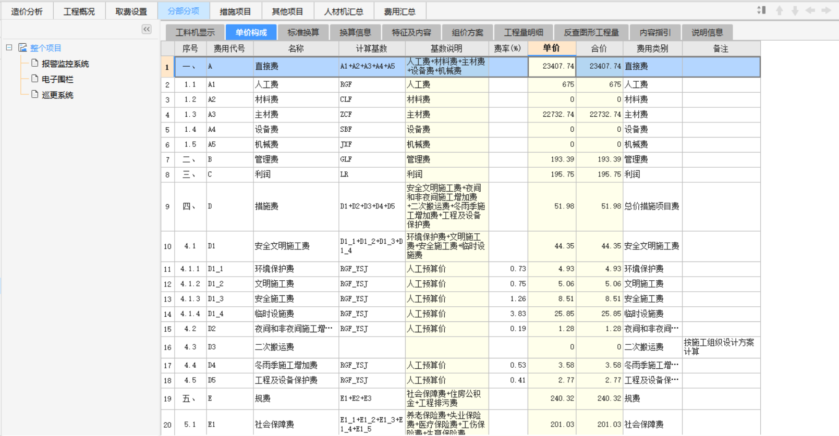Click the left arrow icon in toolbar

[x=810, y=10]
